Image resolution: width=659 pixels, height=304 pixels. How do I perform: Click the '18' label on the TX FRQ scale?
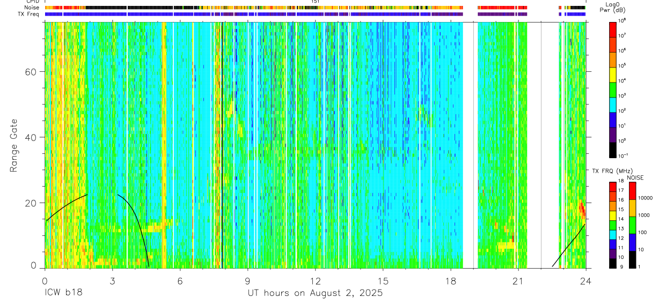pyautogui.click(x=621, y=181)
